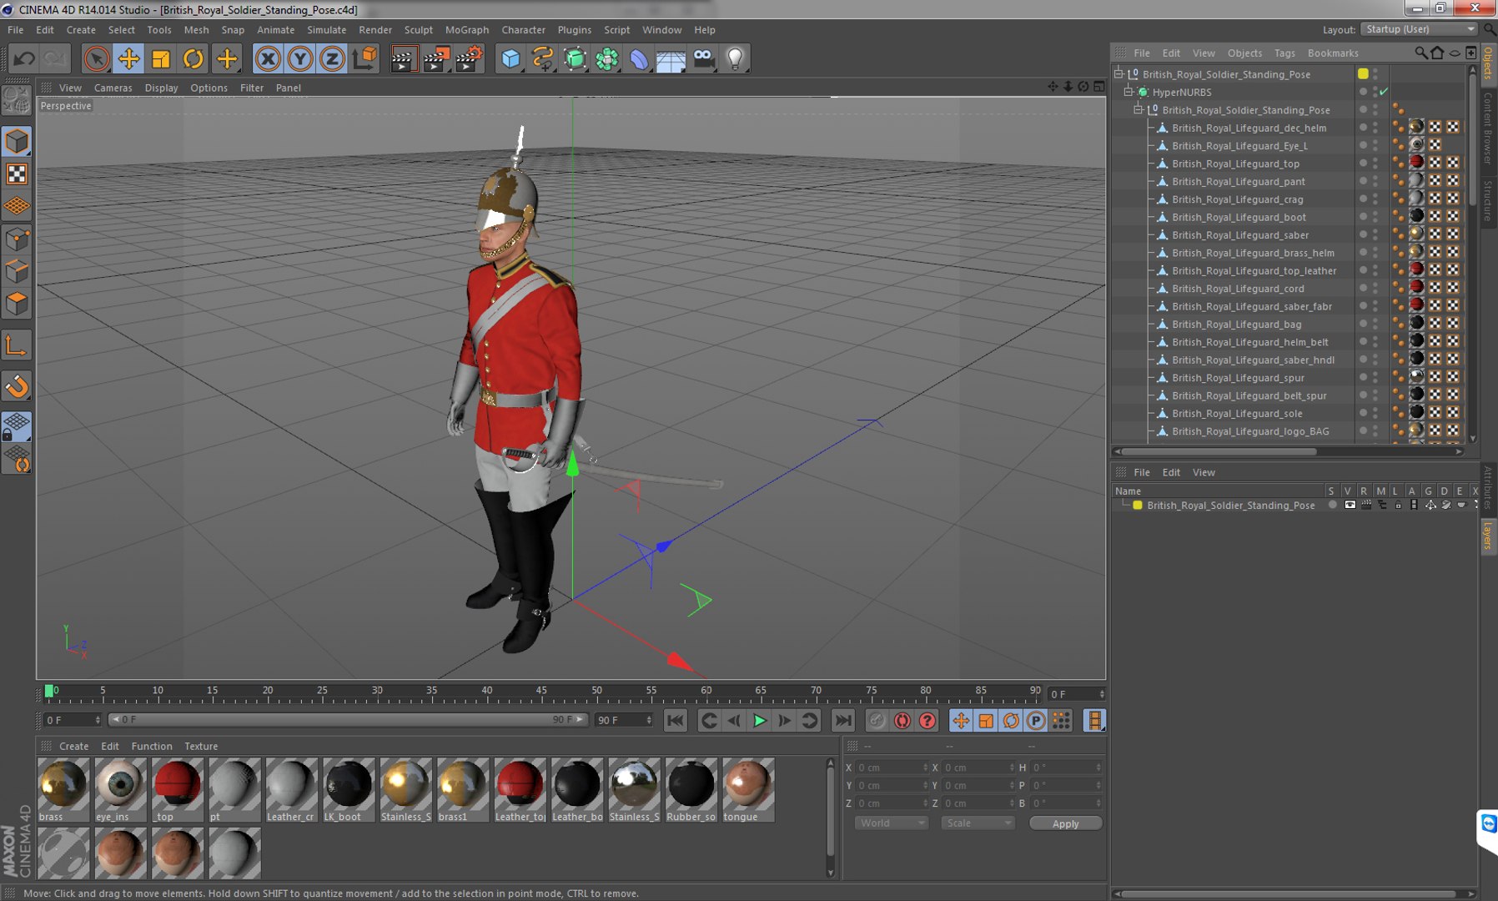Select the eye_ins material swatch

120,789
